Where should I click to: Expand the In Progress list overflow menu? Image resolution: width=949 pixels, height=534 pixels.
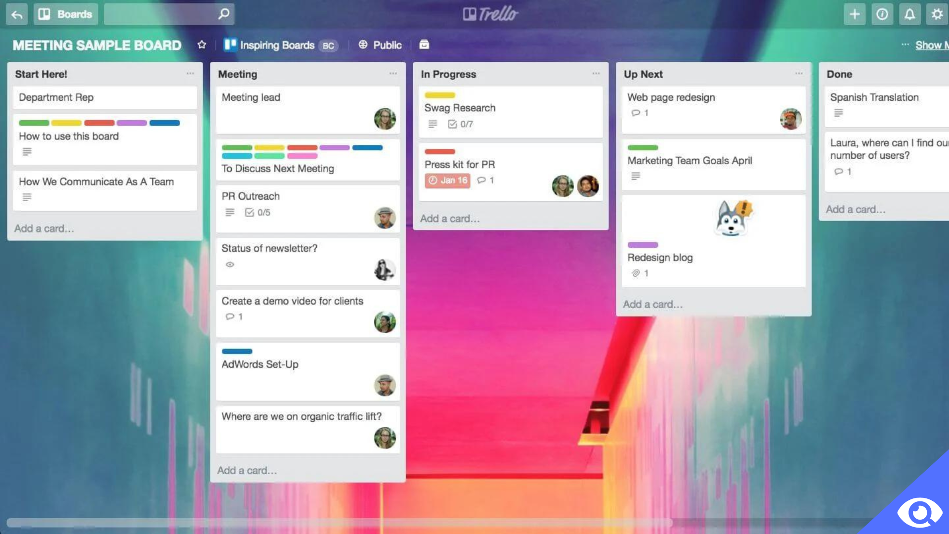pyautogui.click(x=595, y=74)
